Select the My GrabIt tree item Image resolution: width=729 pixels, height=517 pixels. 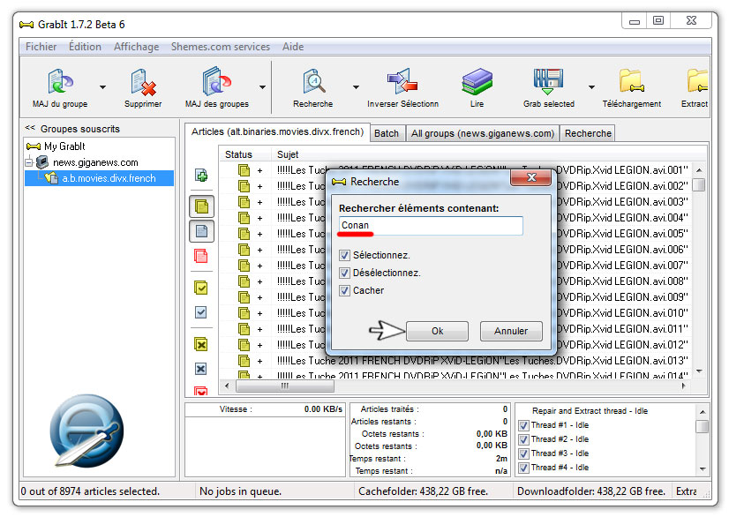(56, 146)
